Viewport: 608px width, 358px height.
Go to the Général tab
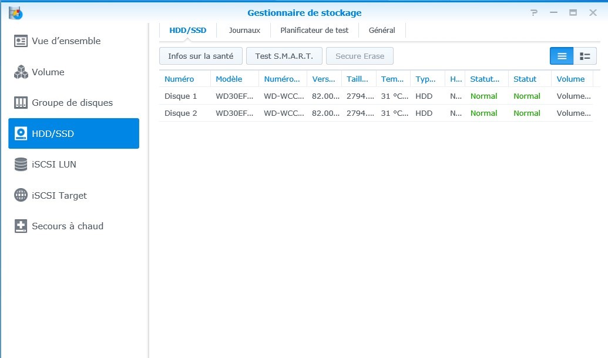tap(382, 30)
